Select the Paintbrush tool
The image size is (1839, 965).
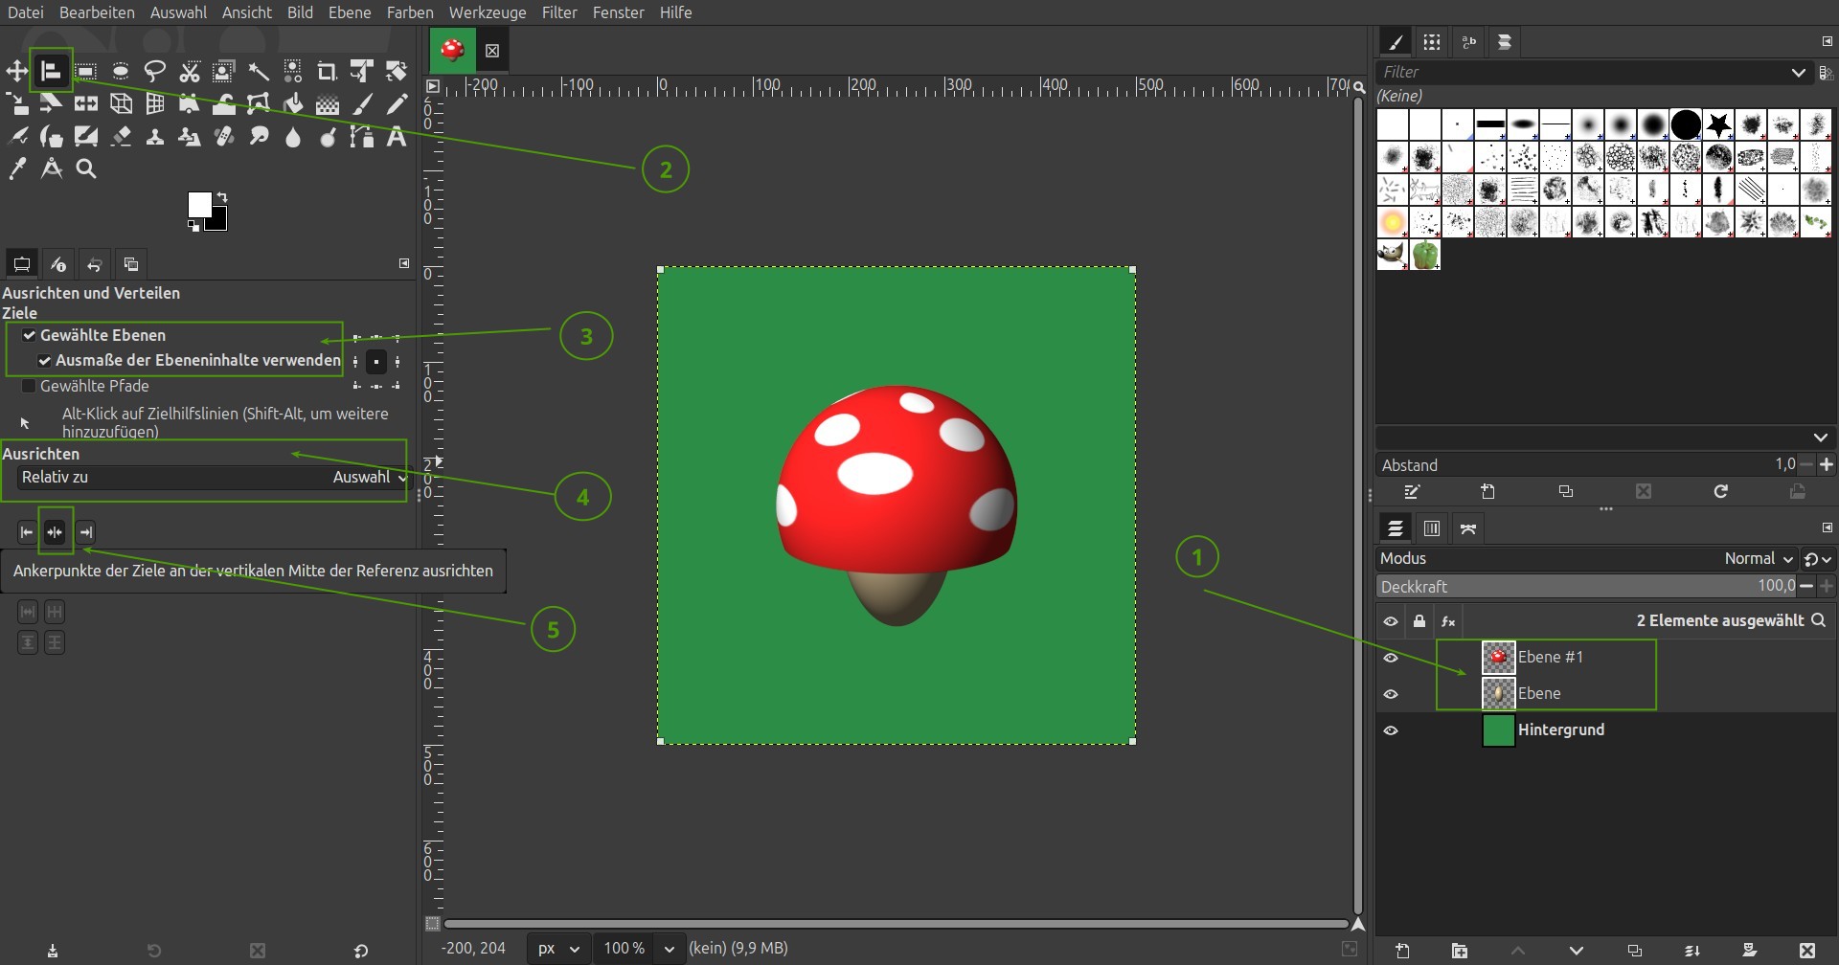(362, 103)
